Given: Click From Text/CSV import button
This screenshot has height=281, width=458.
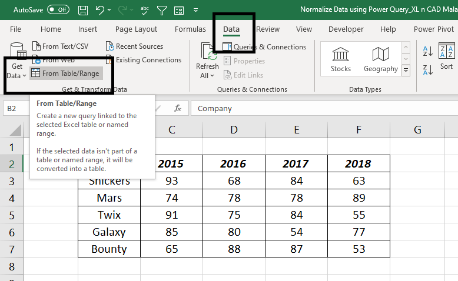Looking at the screenshot, I should [61, 46].
